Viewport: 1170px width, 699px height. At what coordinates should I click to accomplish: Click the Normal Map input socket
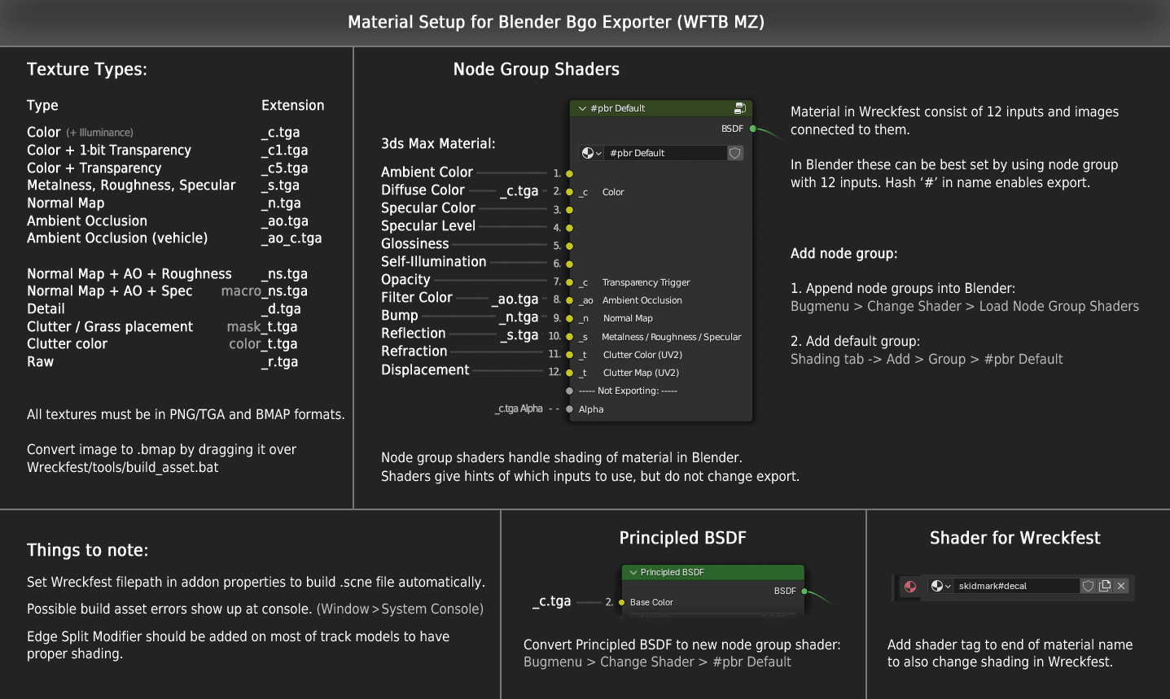570,318
